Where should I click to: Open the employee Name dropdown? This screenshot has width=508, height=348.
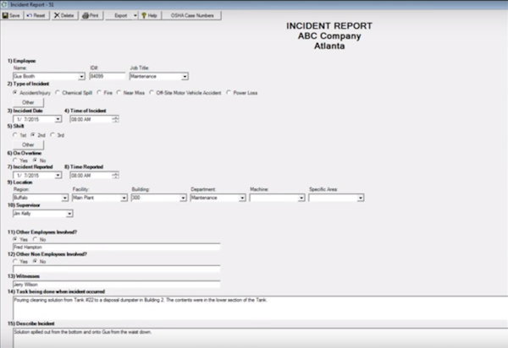81,77
